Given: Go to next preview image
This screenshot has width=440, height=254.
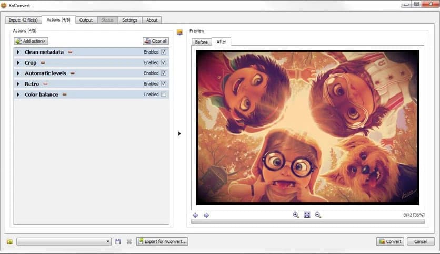Looking at the screenshot, I should pyautogui.click(x=206, y=215).
